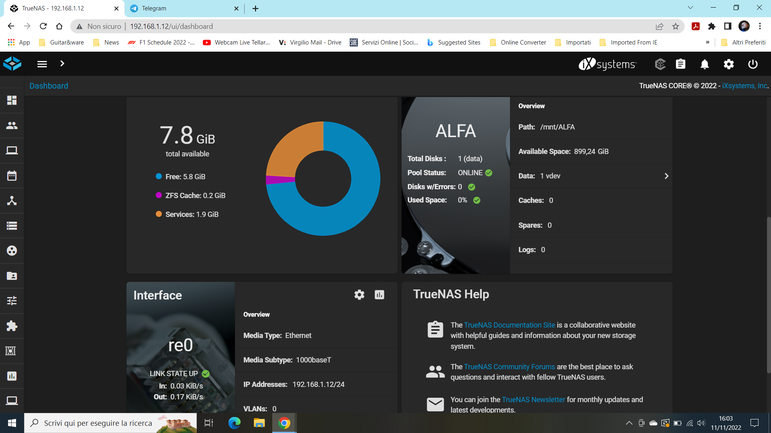771x433 pixels.
Task: Open the TrueNAS Documentation Site link
Action: coord(510,325)
